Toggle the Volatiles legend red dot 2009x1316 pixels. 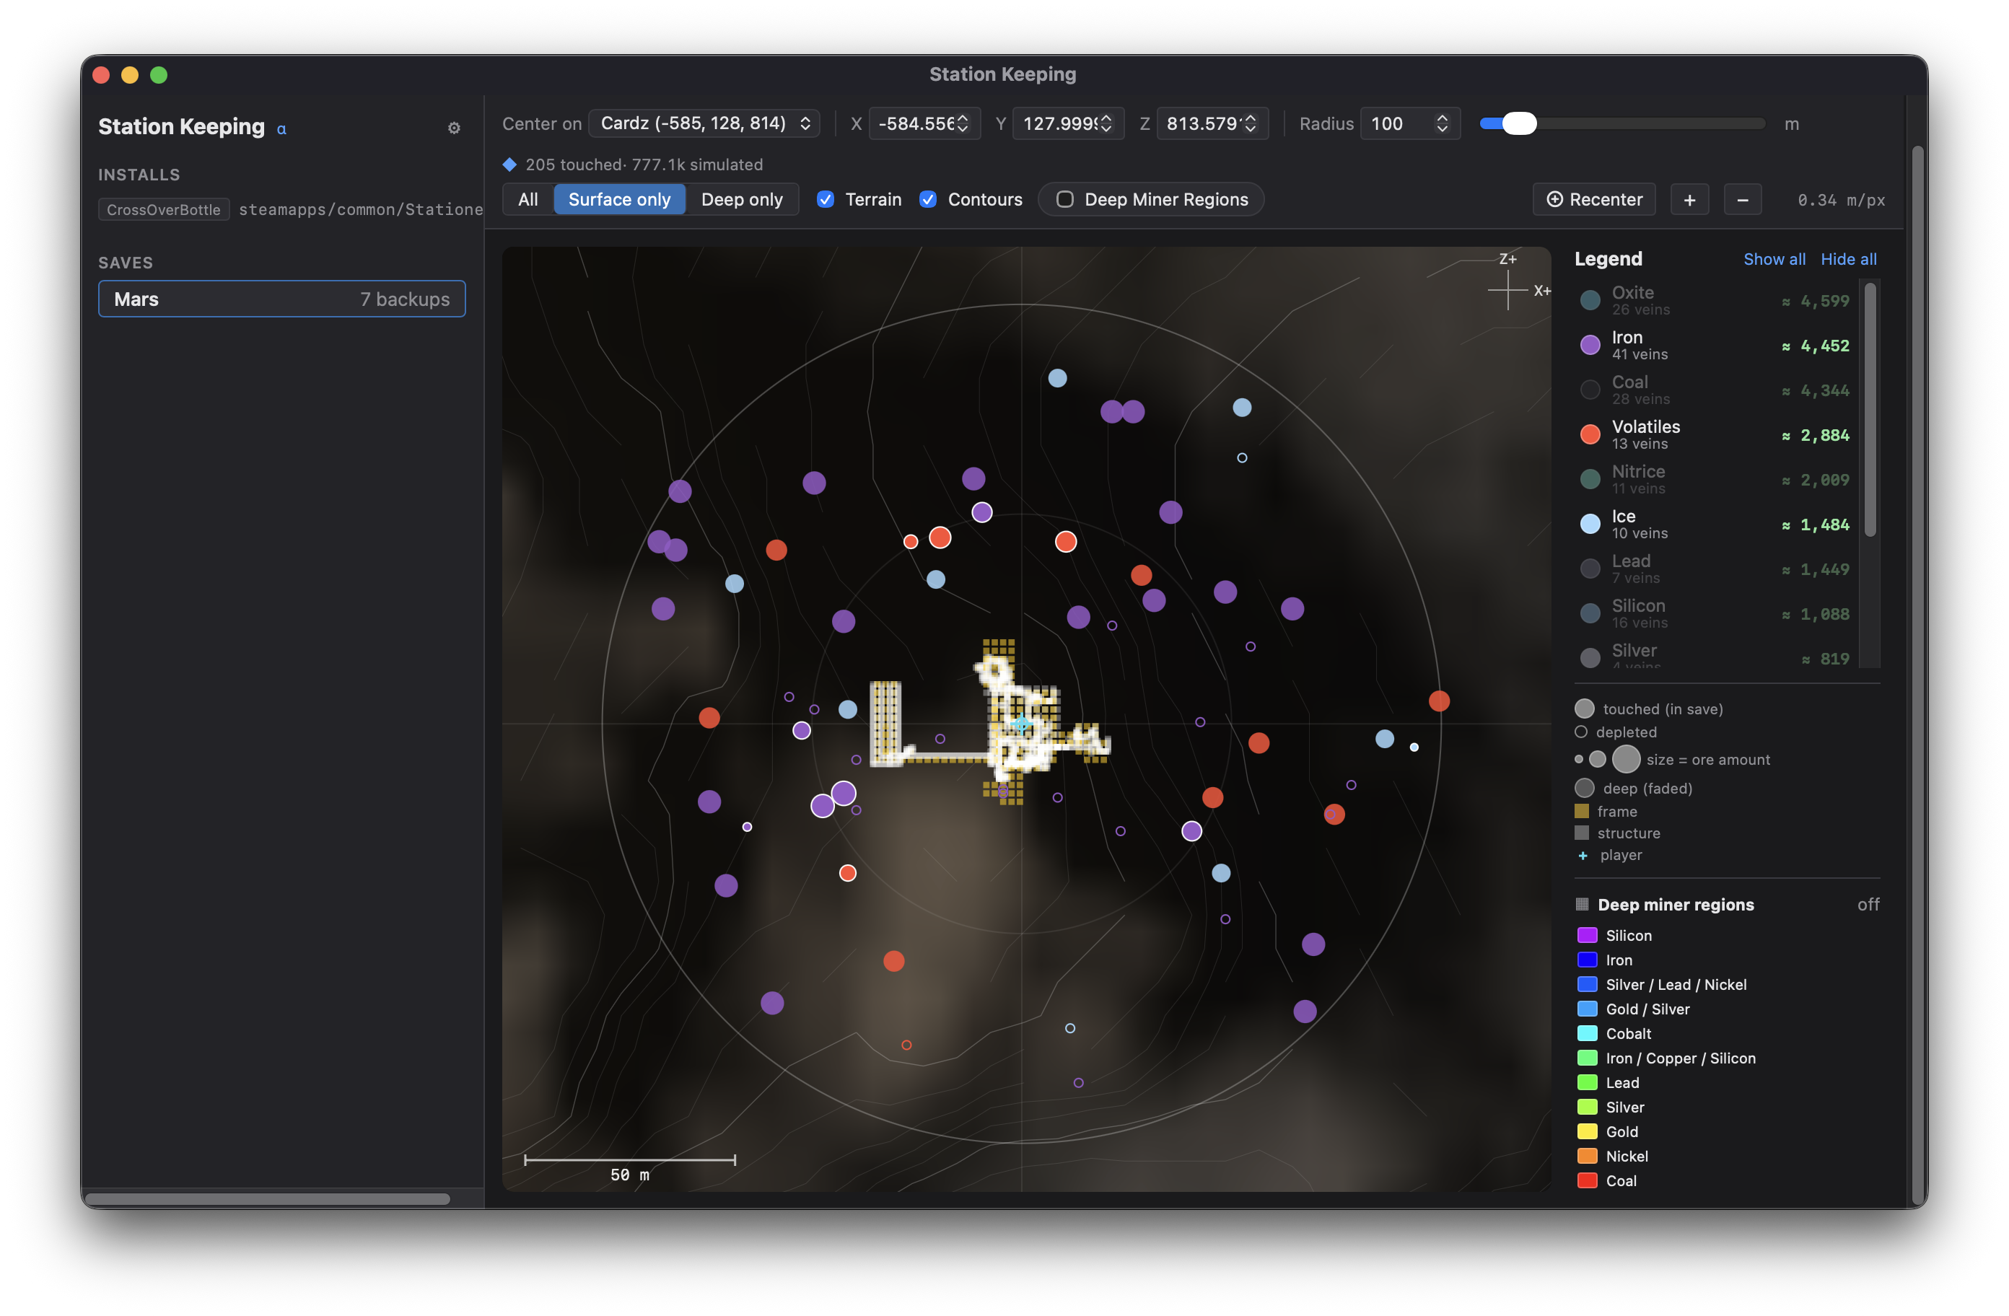point(1590,435)
